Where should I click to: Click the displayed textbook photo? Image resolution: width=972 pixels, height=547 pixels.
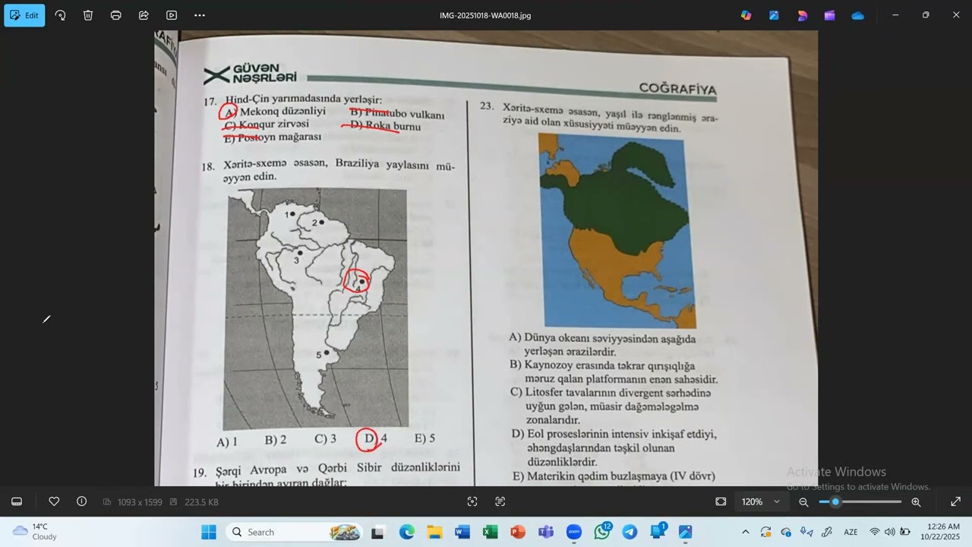(486, 258)
